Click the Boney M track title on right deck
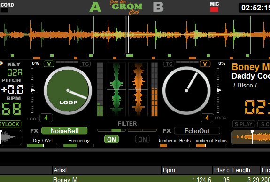Viewport: 270px width, 182px height. pos(251,67)
